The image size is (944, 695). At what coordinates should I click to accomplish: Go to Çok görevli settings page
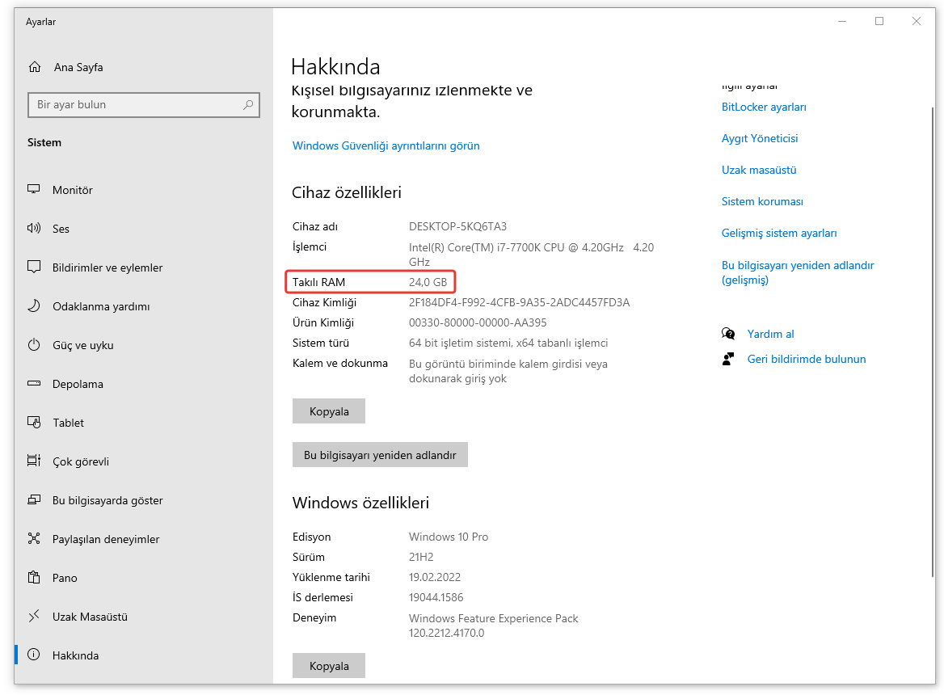pos(81,461)
